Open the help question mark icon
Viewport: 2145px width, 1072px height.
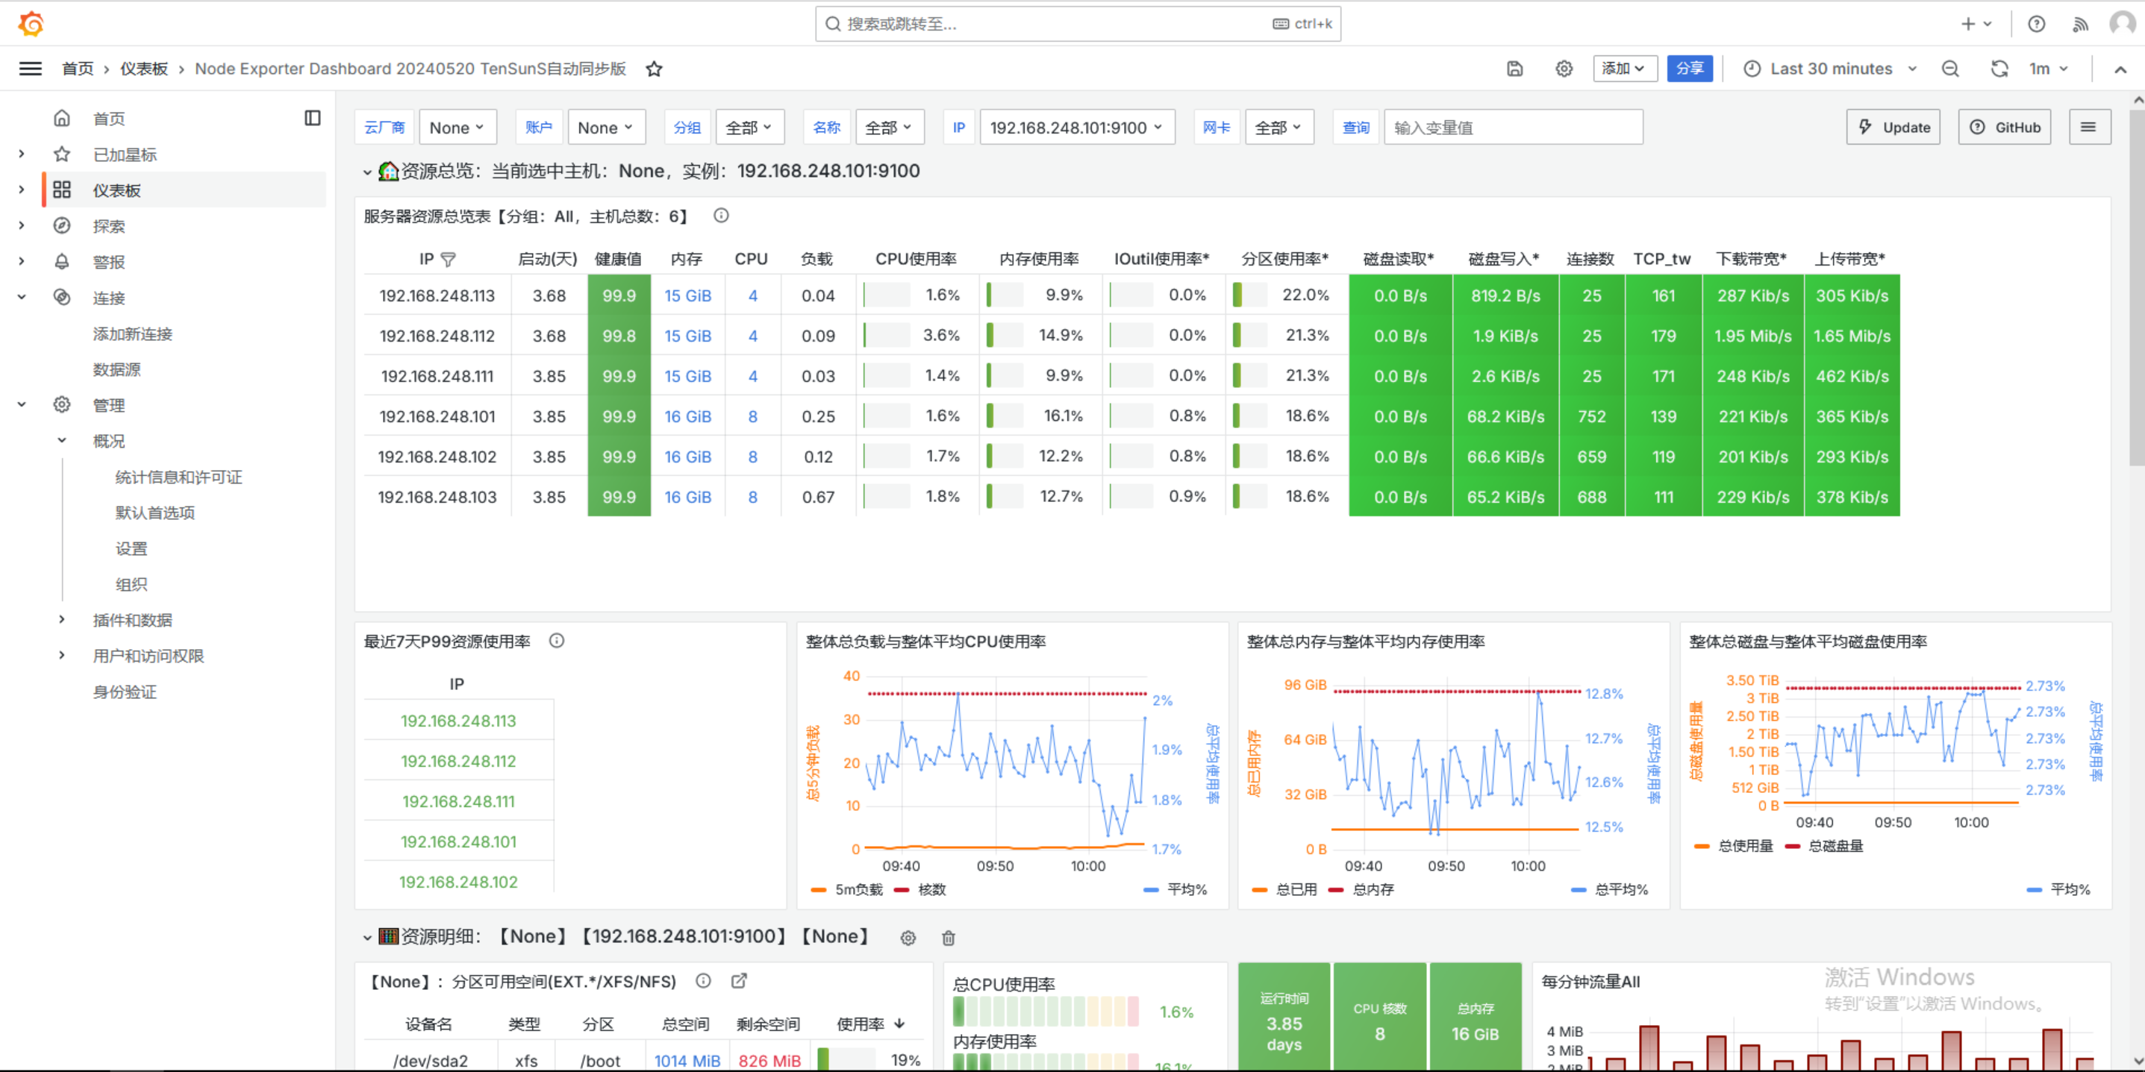[x=2036, y=24]
